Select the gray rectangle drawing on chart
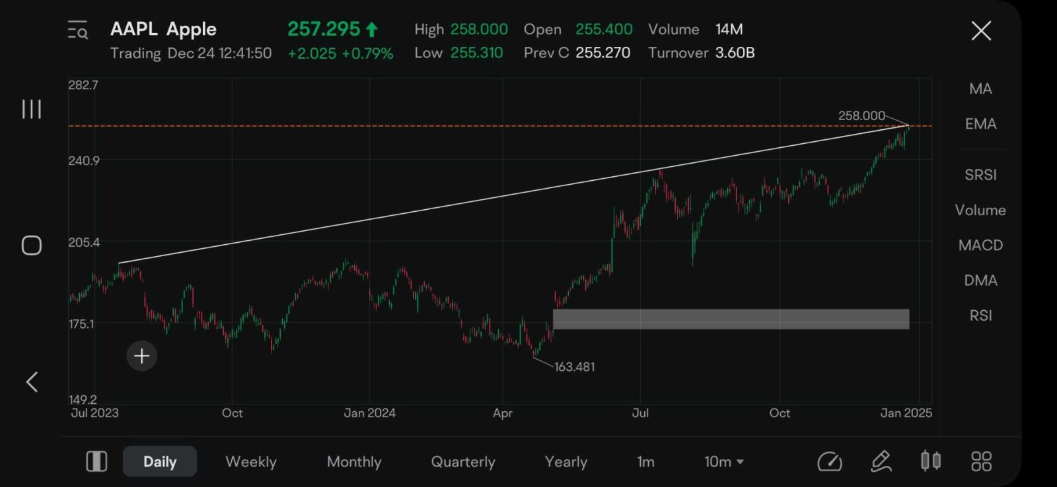Viewport: 1057px width, 487px height. (731, 319)
